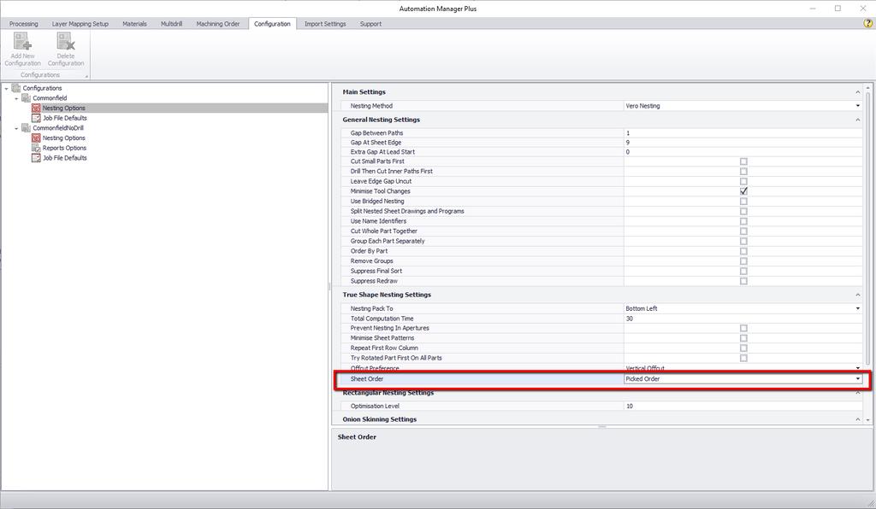
Task: Open the help question mark icon
Action: pyautogui.click(x=867, y=23)
